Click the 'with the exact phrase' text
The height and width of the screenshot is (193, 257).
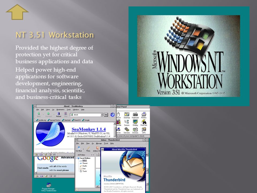[59, 170]
